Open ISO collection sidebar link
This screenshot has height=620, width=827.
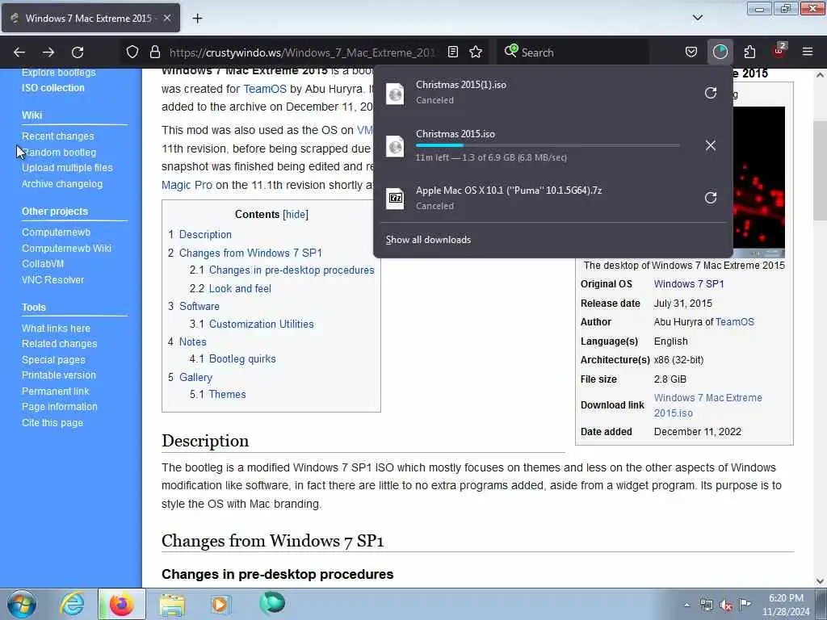[52, 88]
